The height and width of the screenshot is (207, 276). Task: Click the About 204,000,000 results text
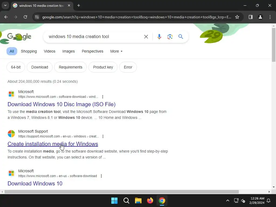42,81
